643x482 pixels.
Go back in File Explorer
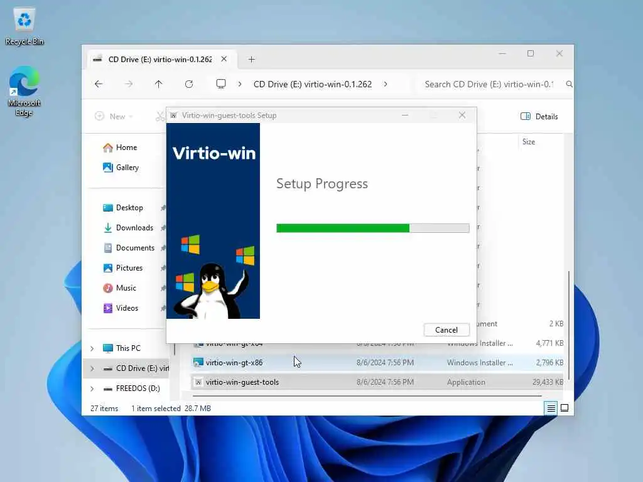[99, 84]
